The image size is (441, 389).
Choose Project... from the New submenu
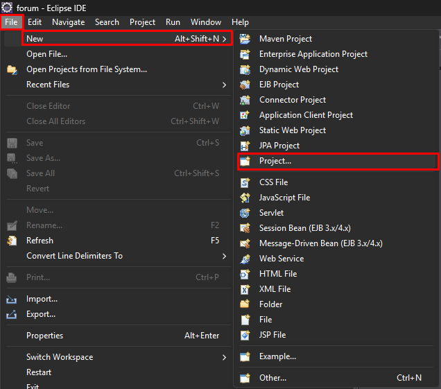click(x=275, y=161)
